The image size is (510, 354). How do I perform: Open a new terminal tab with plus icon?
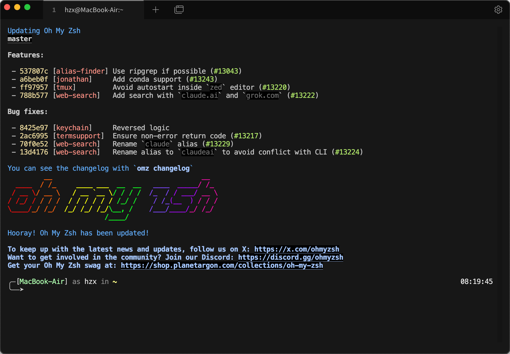pos(156,10)
